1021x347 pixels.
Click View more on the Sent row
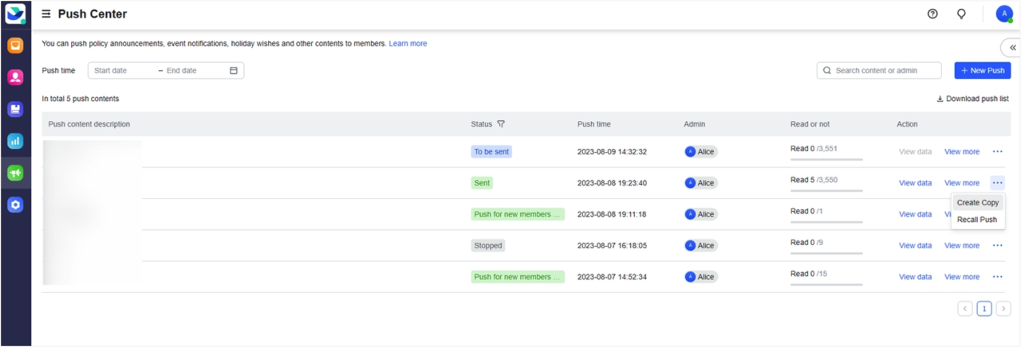(962, 183)
